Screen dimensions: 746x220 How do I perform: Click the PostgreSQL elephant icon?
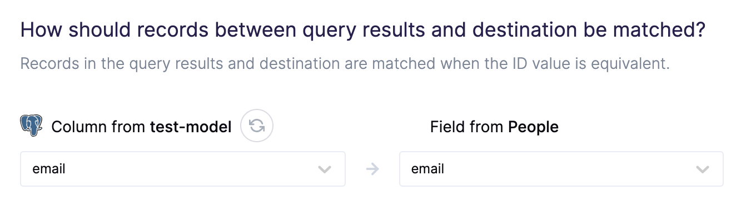(x=32, y=127)
